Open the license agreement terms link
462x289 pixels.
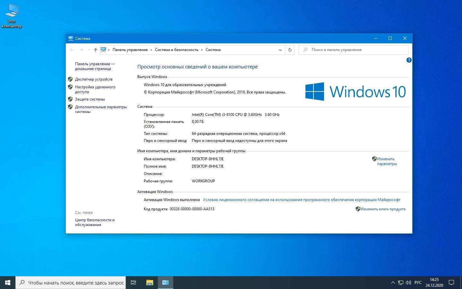[302, 200]
